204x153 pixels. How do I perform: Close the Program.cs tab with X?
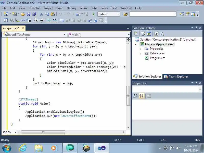(x=23, y=28)
